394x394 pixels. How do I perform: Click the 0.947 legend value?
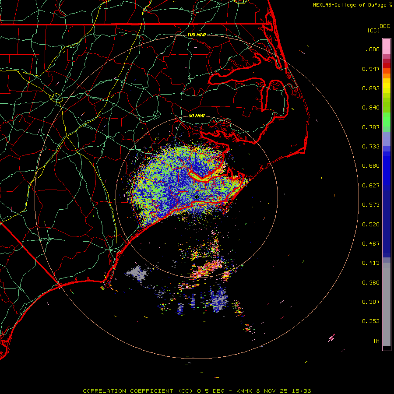coord(371,69)
